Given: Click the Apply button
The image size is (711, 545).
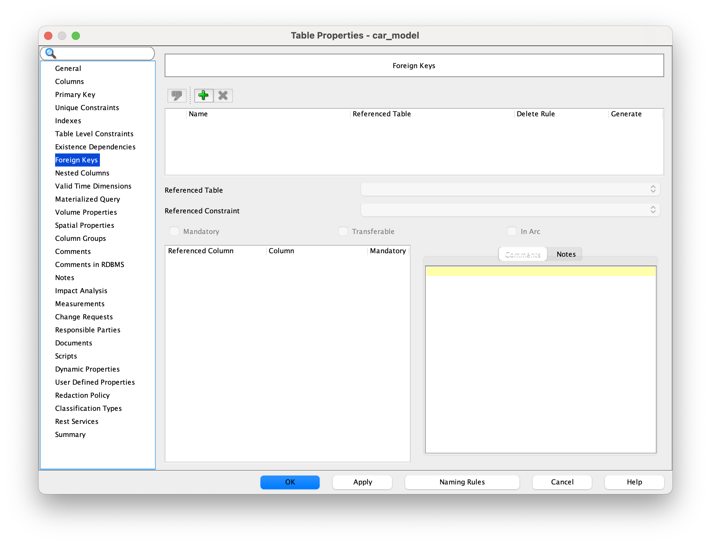Looking at the screenshot, I should coord(362,482).
